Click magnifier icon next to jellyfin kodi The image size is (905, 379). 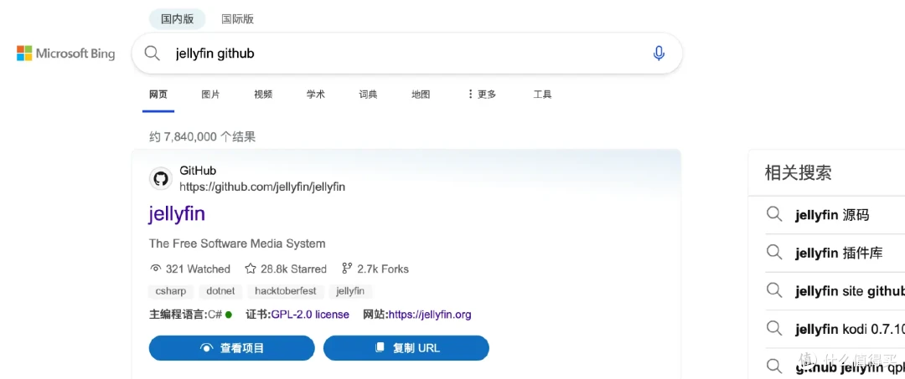click(774, 328)
